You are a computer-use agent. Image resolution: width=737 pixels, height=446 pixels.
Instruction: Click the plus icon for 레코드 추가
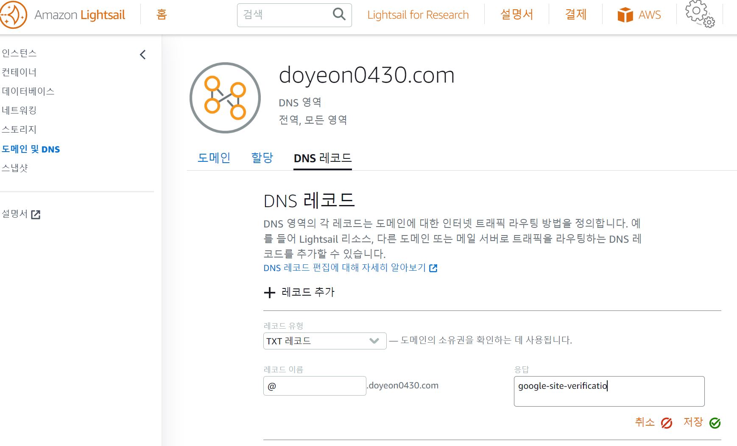pos(270,292)
